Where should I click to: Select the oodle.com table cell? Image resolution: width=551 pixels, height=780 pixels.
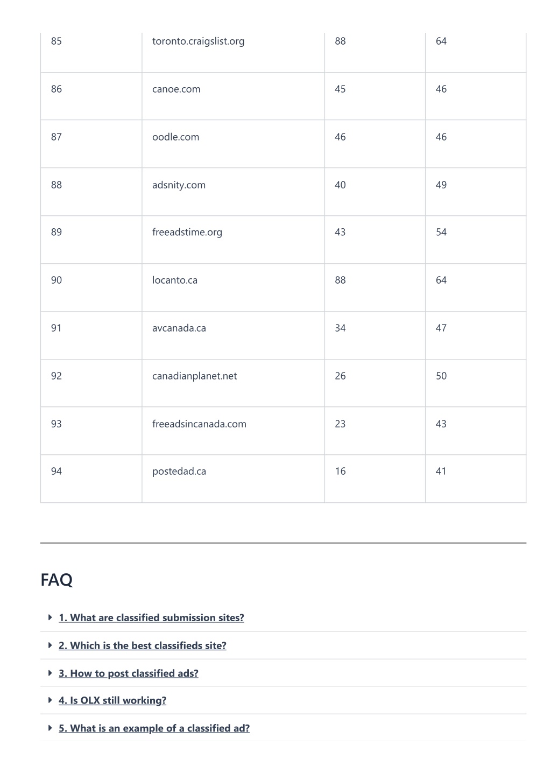click(x=233, y=144)
